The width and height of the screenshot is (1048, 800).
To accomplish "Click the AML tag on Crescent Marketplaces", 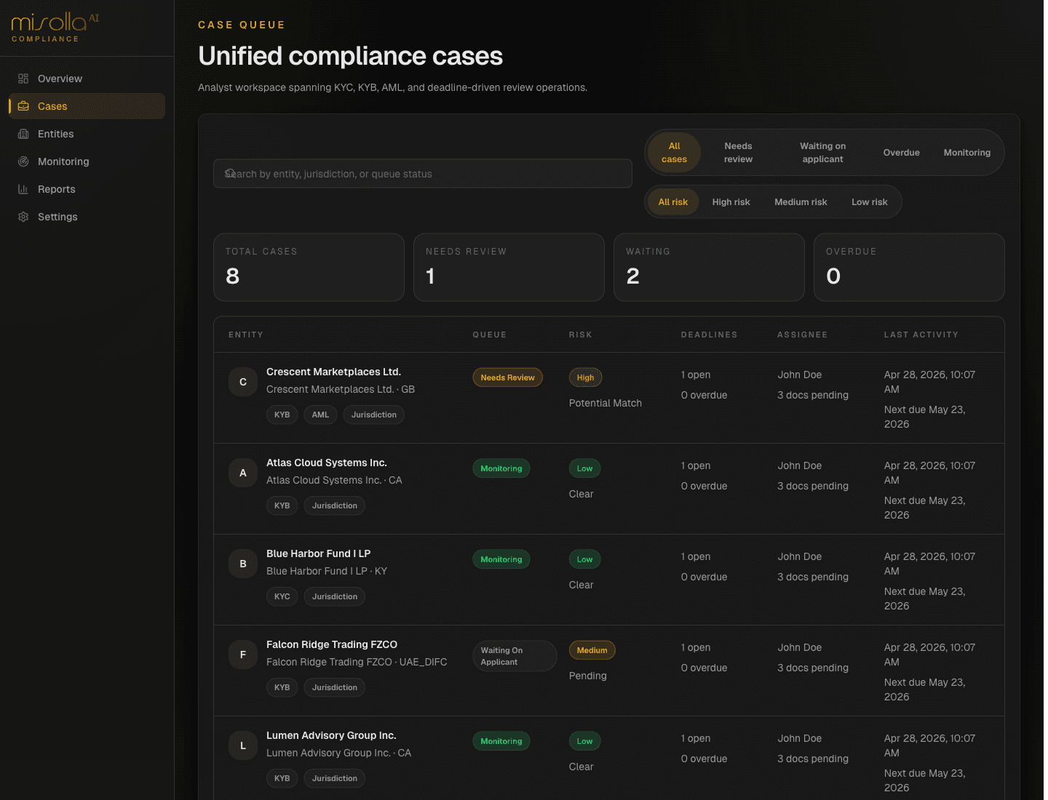I will pos(320,415).
